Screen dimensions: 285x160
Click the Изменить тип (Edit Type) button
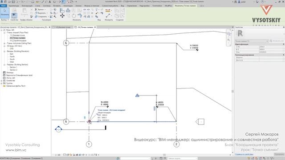[x=277, y=41]
